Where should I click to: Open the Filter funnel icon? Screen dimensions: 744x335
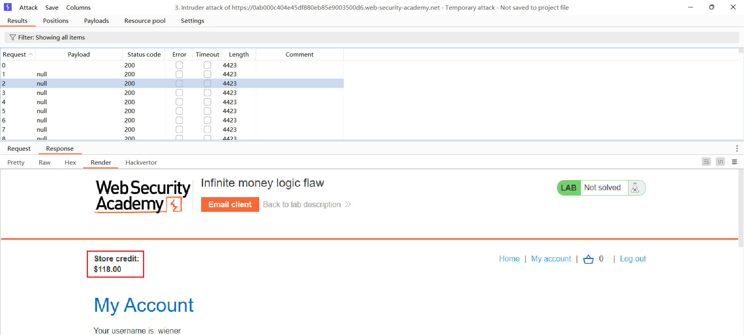(x=13, y=37)
